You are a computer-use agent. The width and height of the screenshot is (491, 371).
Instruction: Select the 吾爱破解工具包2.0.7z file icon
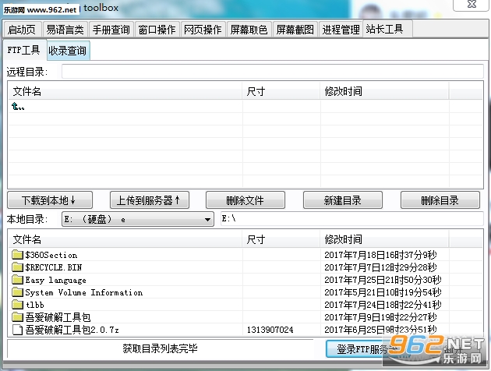(17, 330)
